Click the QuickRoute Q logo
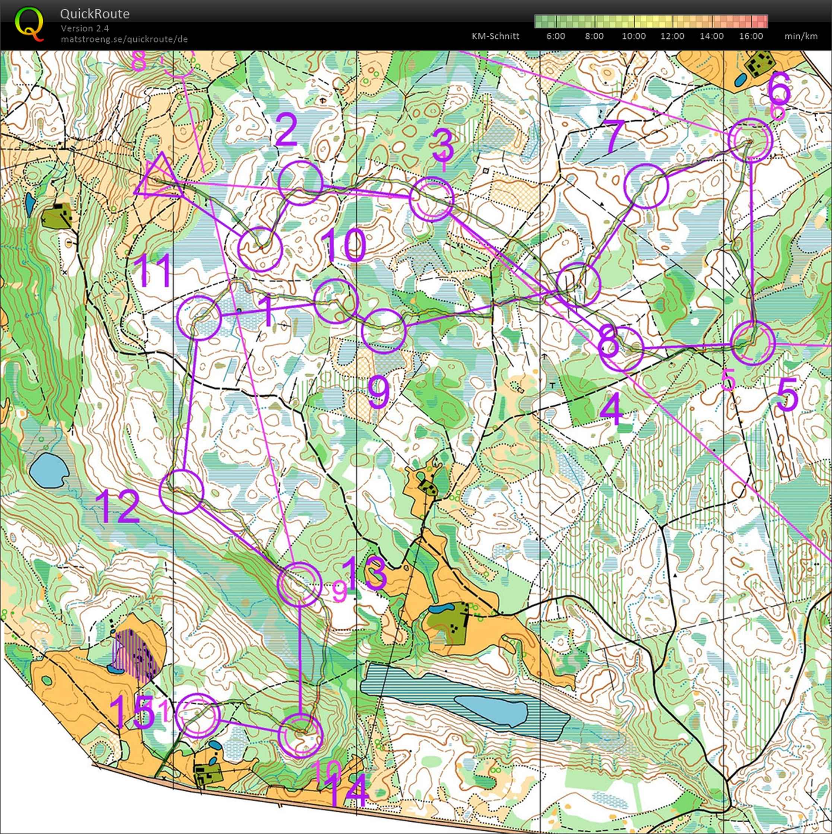 click(x=29, y=24)
